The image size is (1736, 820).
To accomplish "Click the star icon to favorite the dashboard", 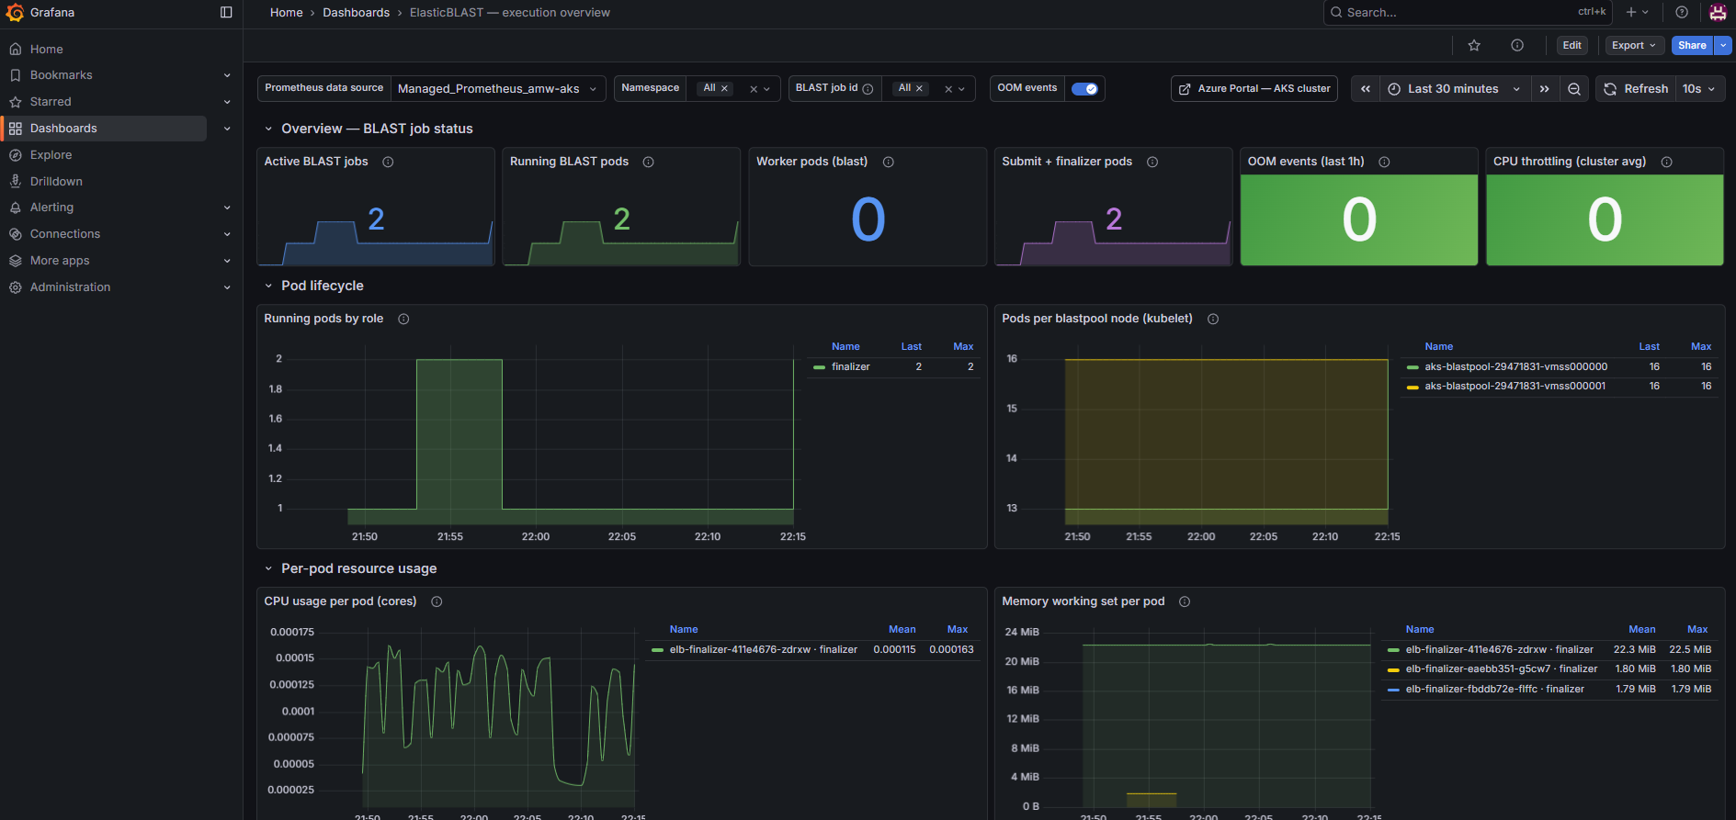I will (1474, 45).
